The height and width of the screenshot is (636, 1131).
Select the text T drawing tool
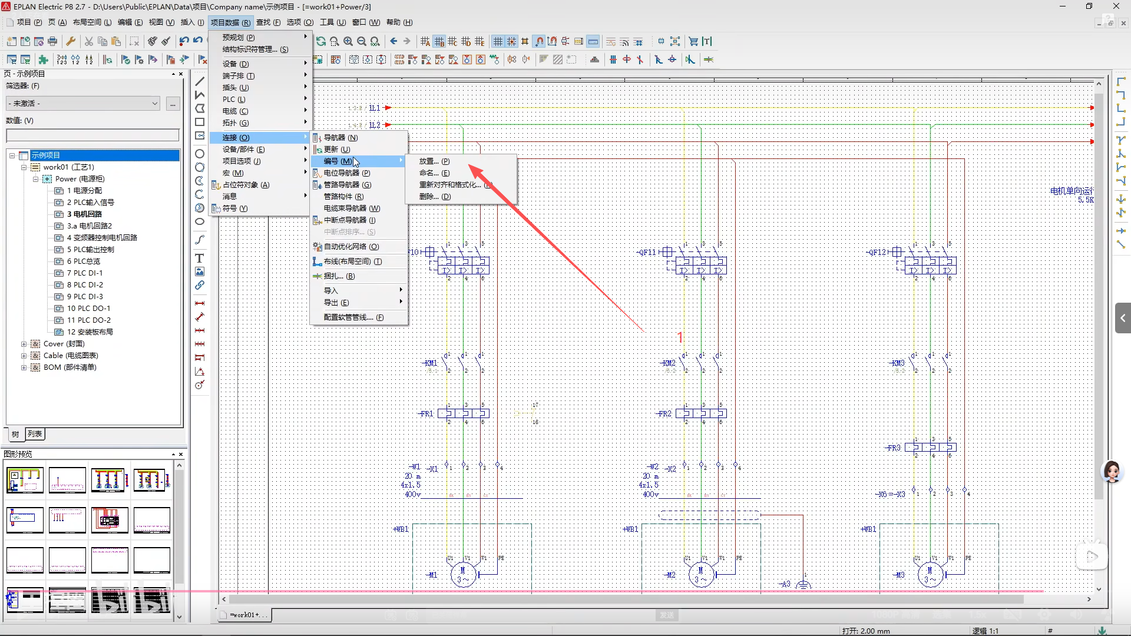[200, 259]
